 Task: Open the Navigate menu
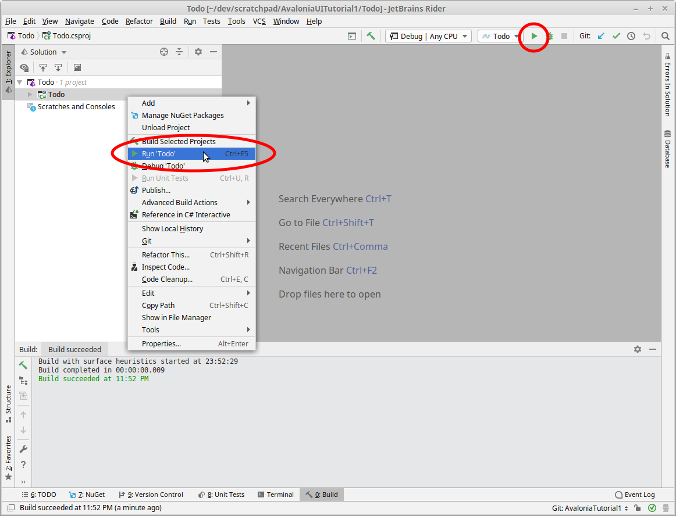(79, 21)
